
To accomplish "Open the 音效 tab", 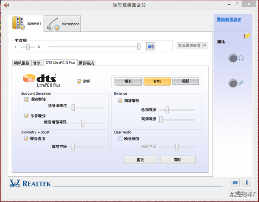I will (x=37, y=63).
